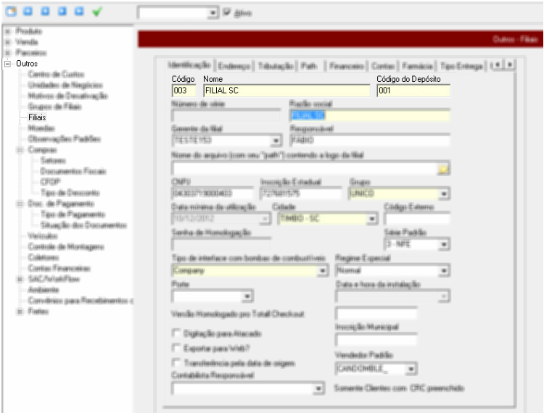Click the green checkmark confirm icon

pyautogui.click(x=96, y=12)
